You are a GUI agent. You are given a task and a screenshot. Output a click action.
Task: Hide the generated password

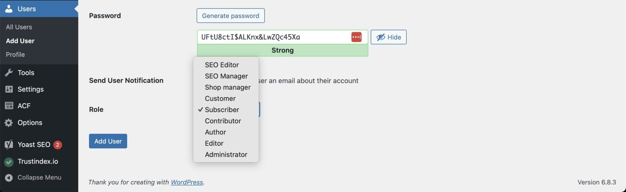click(x=388, y=37)
